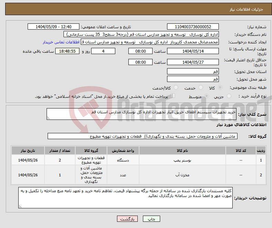Click the عدد unit cell

(x=123, y=175)
